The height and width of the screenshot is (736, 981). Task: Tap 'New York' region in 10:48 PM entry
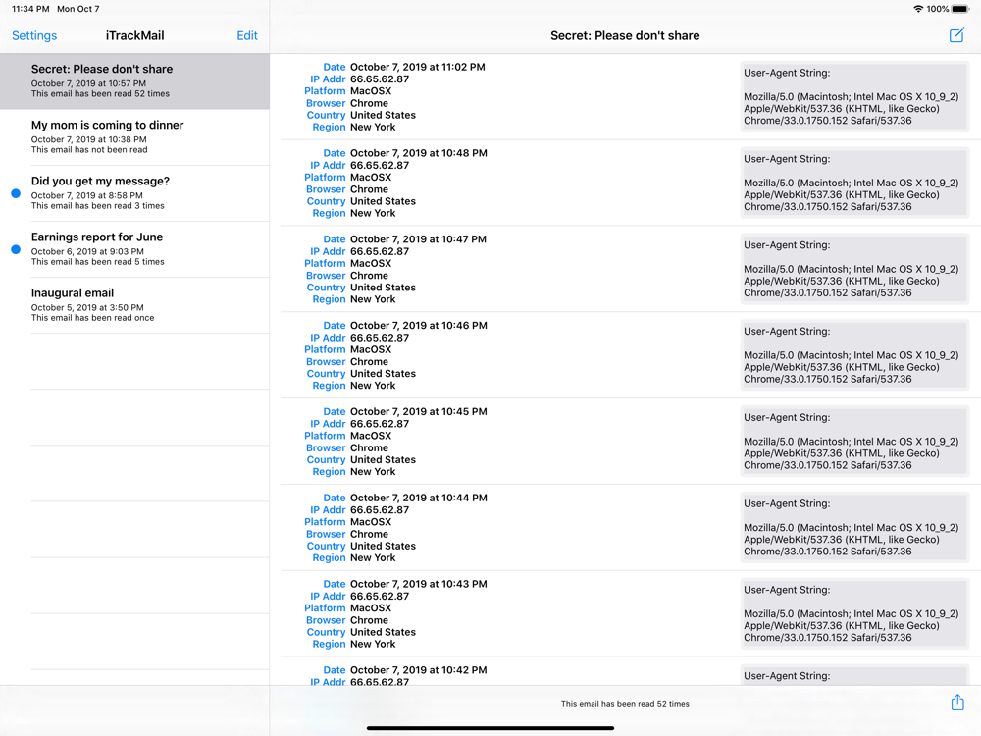tap(373, 213)
